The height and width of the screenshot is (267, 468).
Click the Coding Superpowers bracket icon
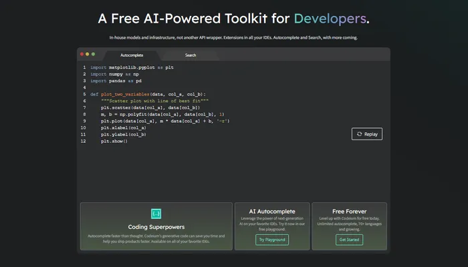click(156, 214)
